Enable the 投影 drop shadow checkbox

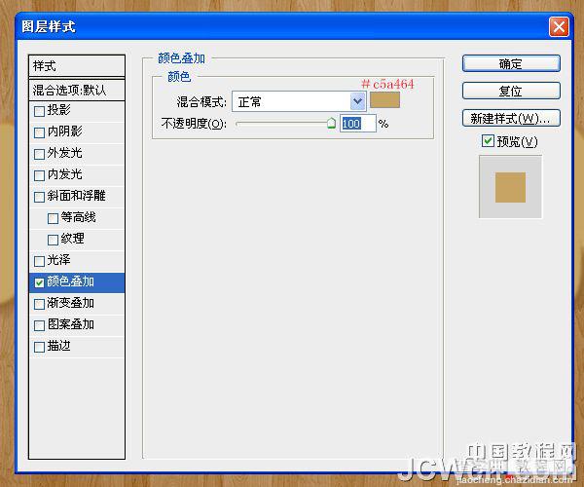(39, 111)
